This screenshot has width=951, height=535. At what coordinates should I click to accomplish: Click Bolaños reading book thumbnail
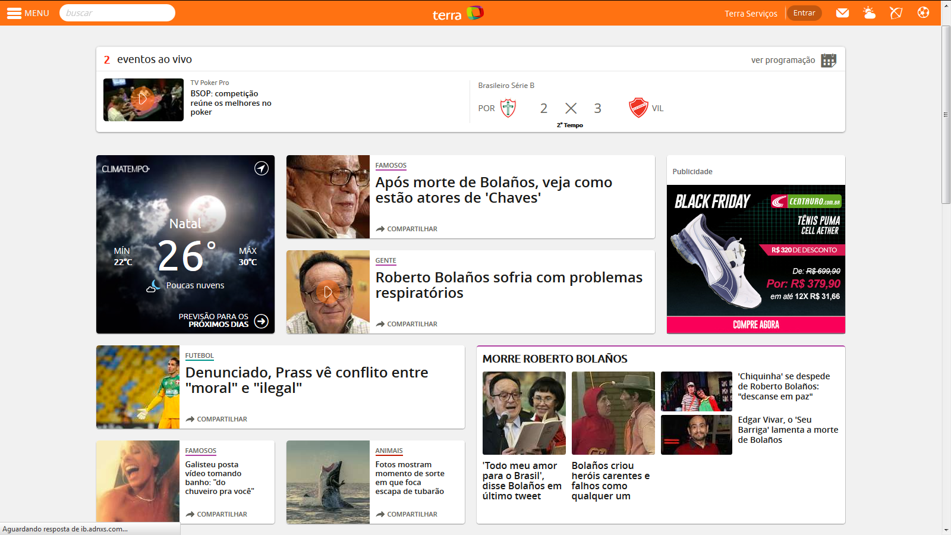tap(524, 413)
